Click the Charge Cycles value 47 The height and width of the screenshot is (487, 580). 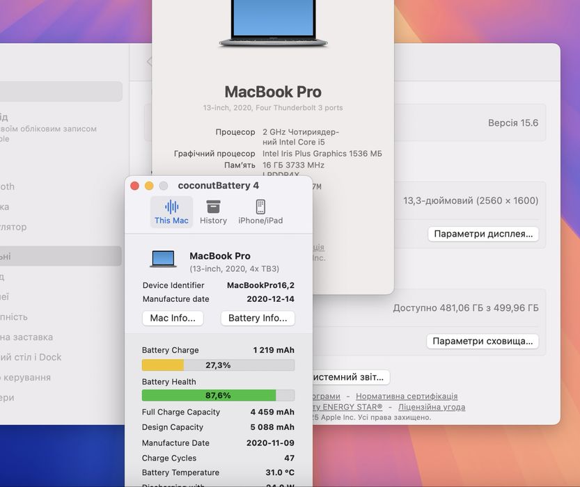click(289, 458)
